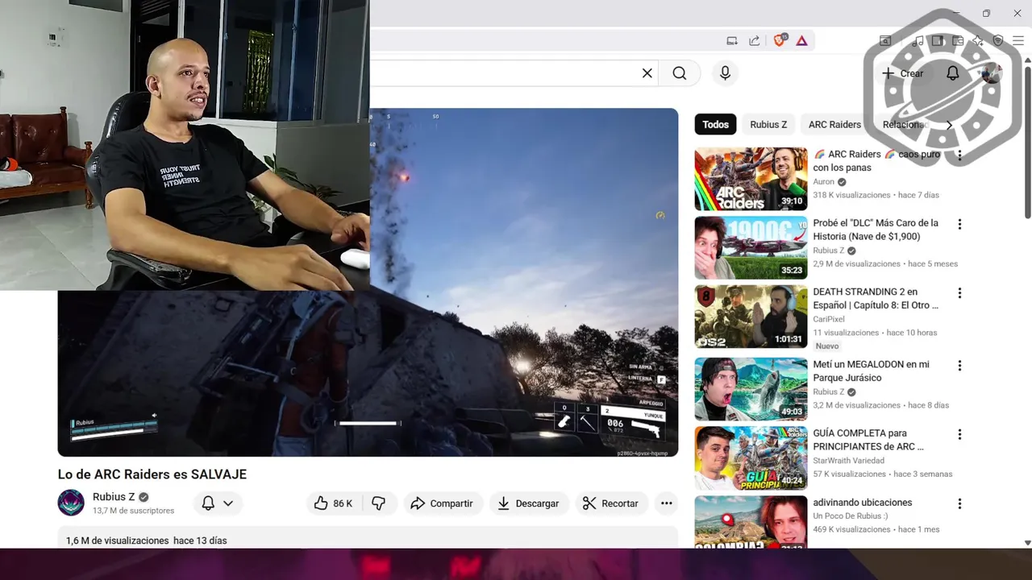Screen dimensions: 1032x580
Task: Open options for Metí un MEGALODON video
Action: click(x=959, y=366)
